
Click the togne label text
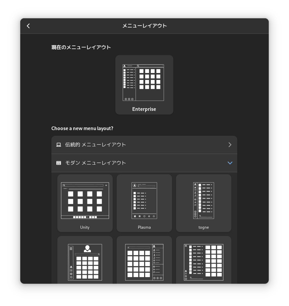[x=203, y=227]
